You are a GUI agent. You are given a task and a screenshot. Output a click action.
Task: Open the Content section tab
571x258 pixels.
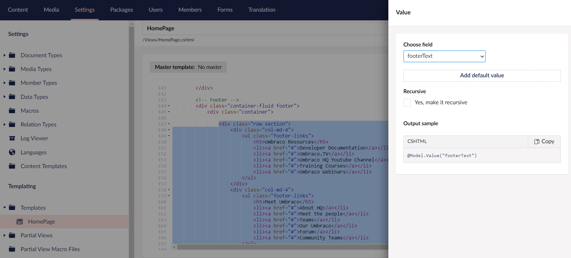(18, 10)
